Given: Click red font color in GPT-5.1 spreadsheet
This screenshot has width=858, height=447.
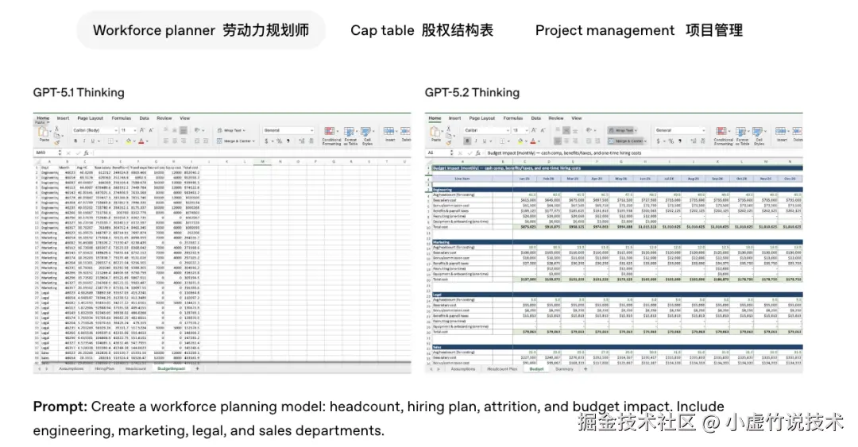Looking at the screenshot, I should pyautogui.click(x=141, y=141).
